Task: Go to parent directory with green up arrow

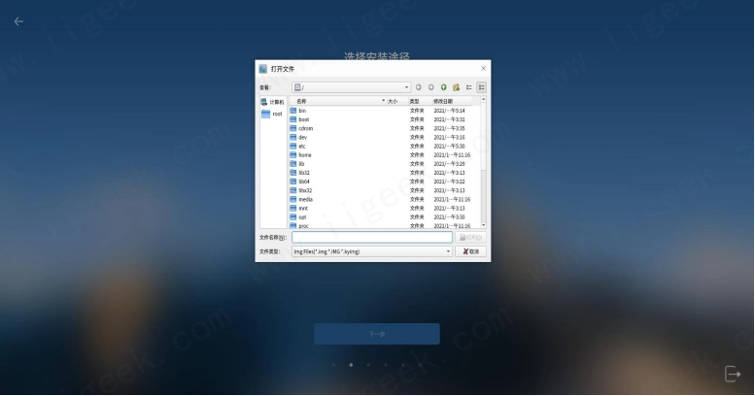Action: click(x=443, y=87)
